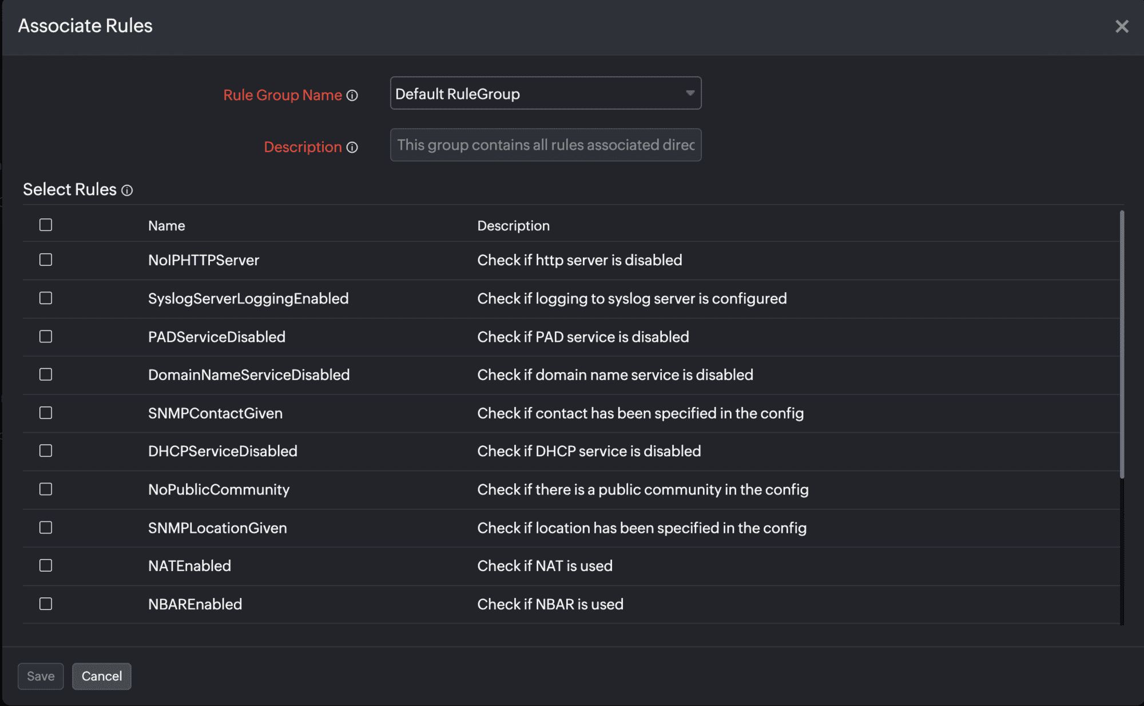
Task: Check the NoIPHTTPServer rule checkbox
Action: (46, 260)
